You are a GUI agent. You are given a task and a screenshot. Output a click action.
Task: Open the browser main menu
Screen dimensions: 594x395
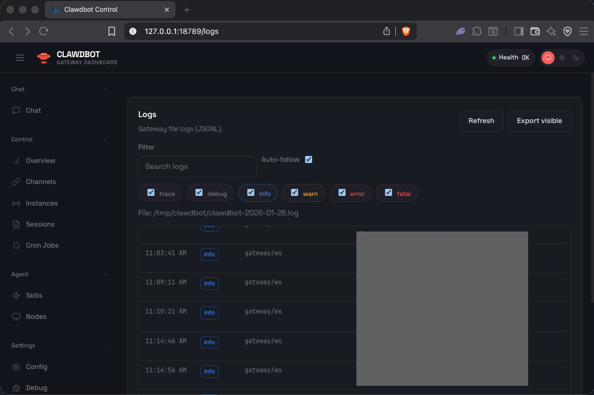tap(584, 31)
